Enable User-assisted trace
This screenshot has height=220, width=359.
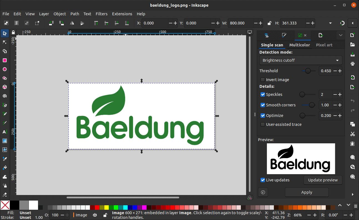click(x=262, y=124)
